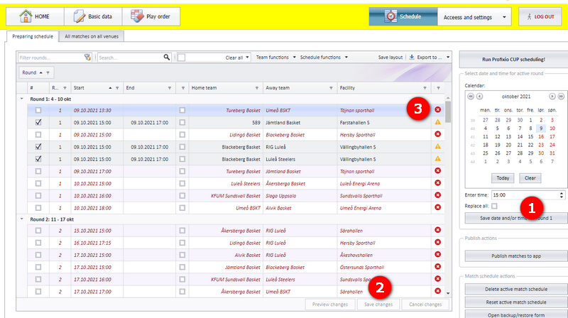
Task: Click warning icon for 589 vs Jämtland Basket row
Action: (x=437, y=122)
